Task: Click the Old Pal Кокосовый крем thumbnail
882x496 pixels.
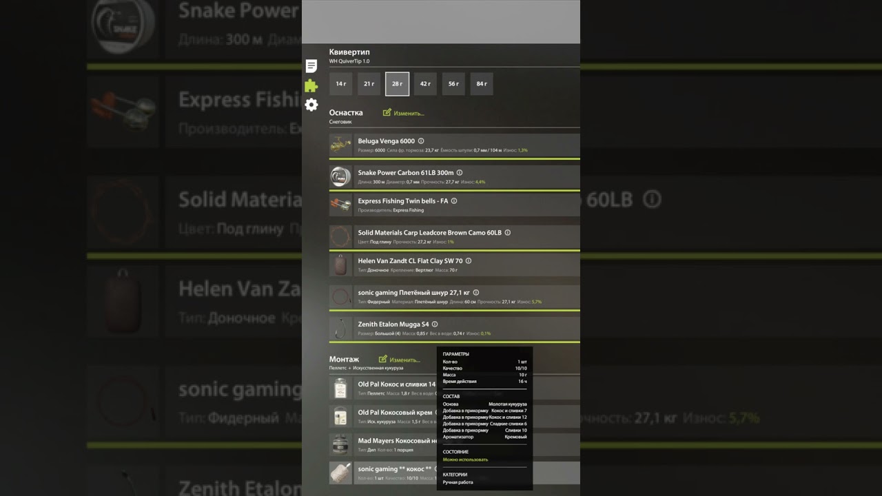Action: point(340,417)
